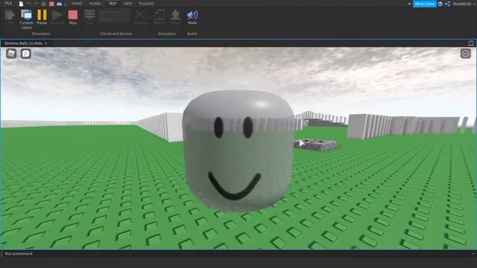
Task: Expand the Play button dropdown arrow
Action: (x=10, y=28)
